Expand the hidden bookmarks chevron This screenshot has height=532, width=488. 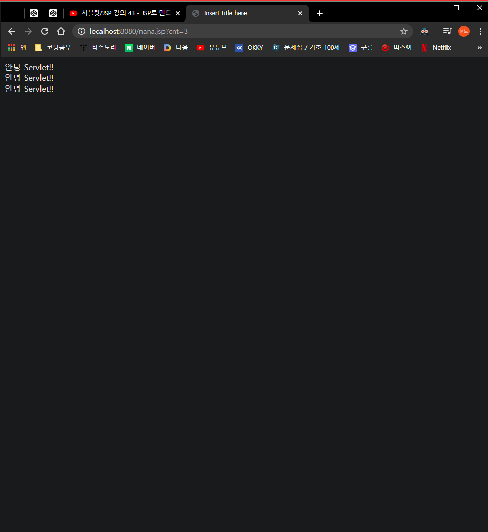click(479, 48)
